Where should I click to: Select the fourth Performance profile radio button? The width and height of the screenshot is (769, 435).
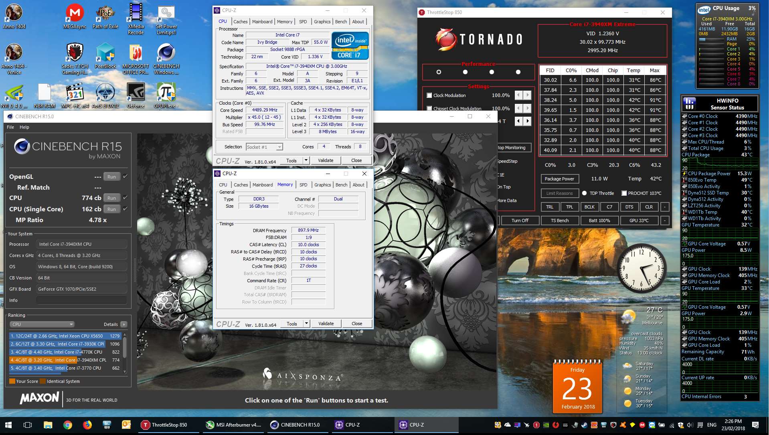(x=518, y=72)
